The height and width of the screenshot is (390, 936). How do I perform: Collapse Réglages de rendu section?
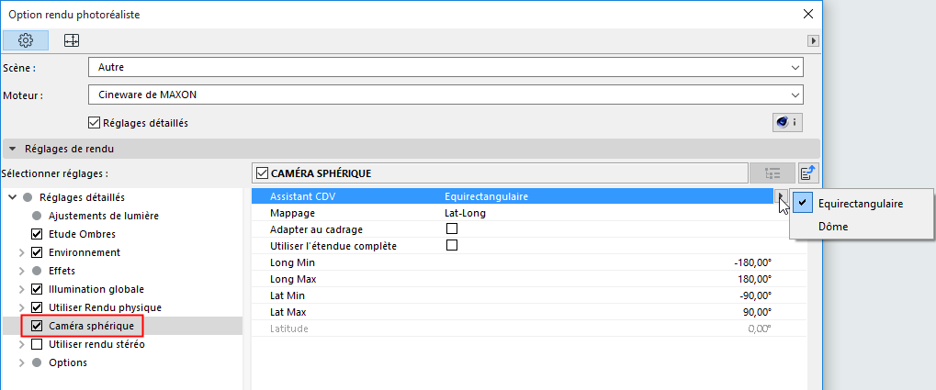[13, 149]
